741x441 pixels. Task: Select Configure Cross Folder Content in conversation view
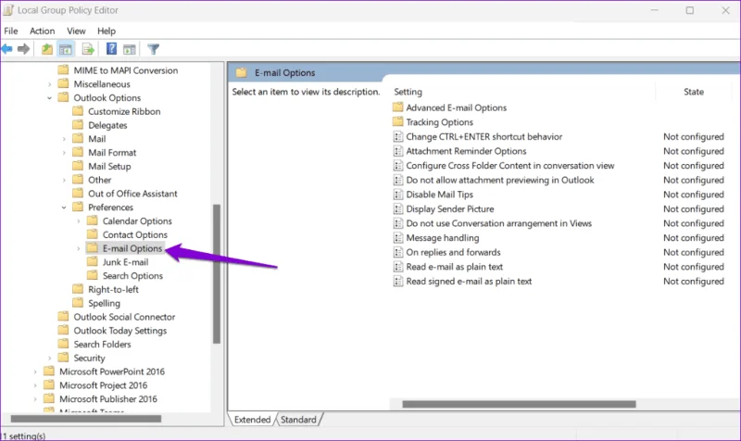[510, 166]
